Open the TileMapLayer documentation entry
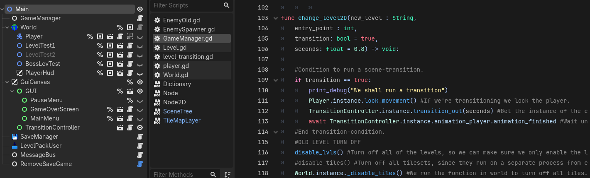Image resolution: width=590 pixels, height=178 pixels. (181, 120)
